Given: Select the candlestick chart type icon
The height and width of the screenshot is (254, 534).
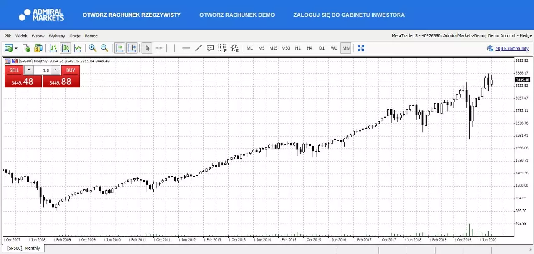Looking at the screenshot, I should [65, 48].
